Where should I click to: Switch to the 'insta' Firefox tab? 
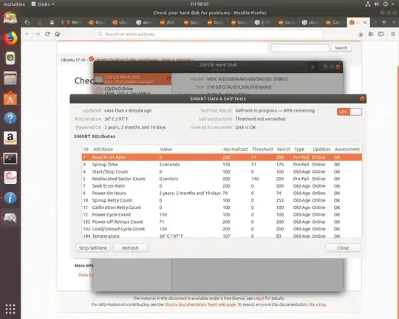click(x=287, y=22)
